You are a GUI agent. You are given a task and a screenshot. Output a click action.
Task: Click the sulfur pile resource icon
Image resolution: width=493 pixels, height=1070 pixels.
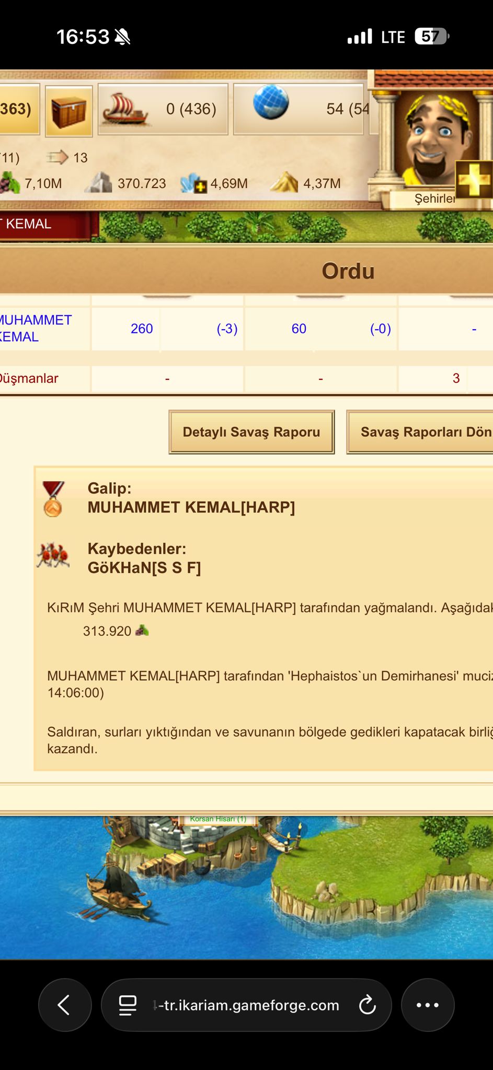284,182
